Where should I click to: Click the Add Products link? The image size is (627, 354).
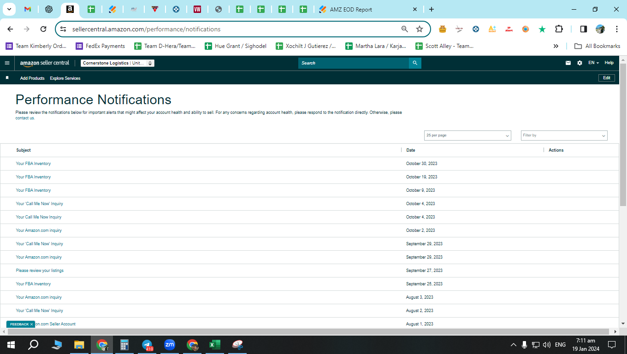(x=32, y=78)
